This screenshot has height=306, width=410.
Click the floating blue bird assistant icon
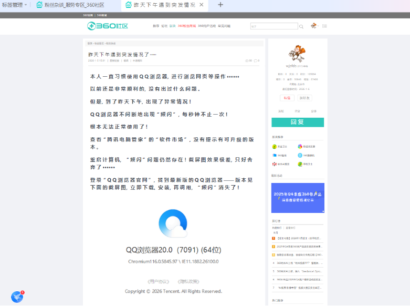tap(17, 297)
